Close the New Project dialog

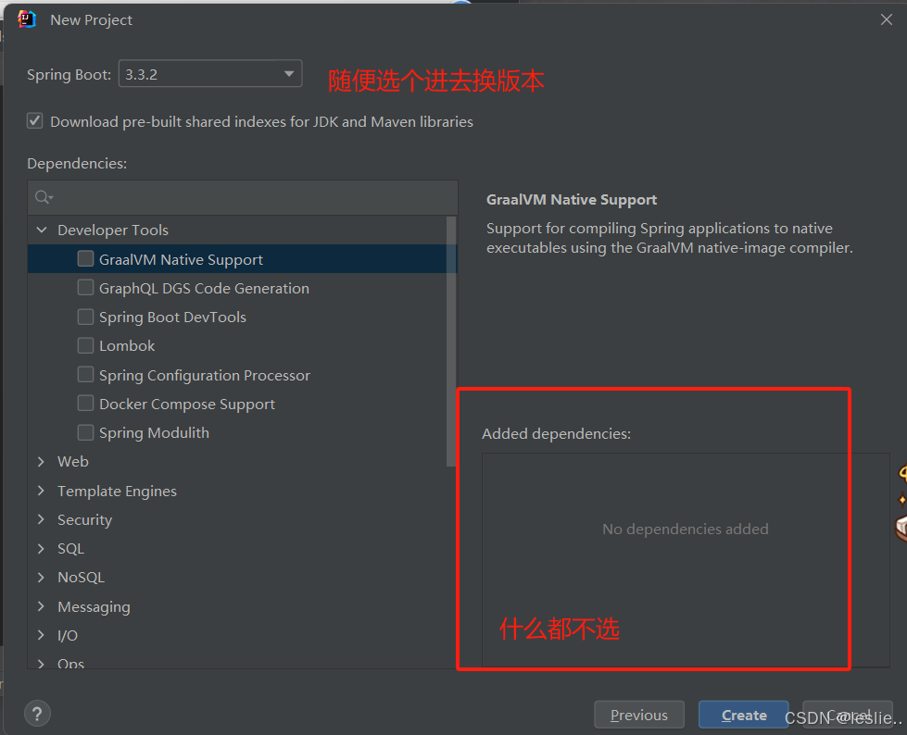pyautogui.click(x=887, y=19)
